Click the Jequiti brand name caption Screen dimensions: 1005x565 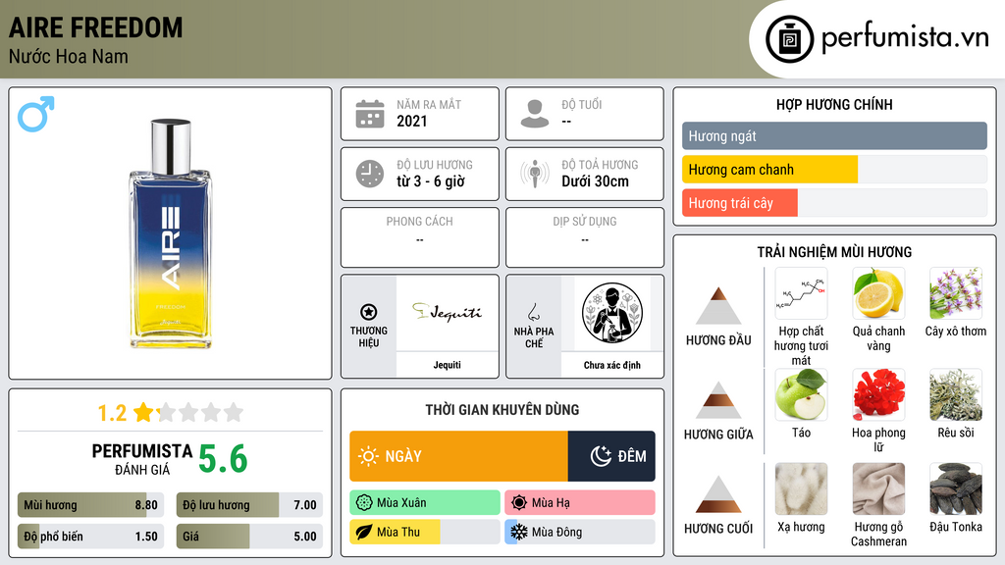(447, 365)
